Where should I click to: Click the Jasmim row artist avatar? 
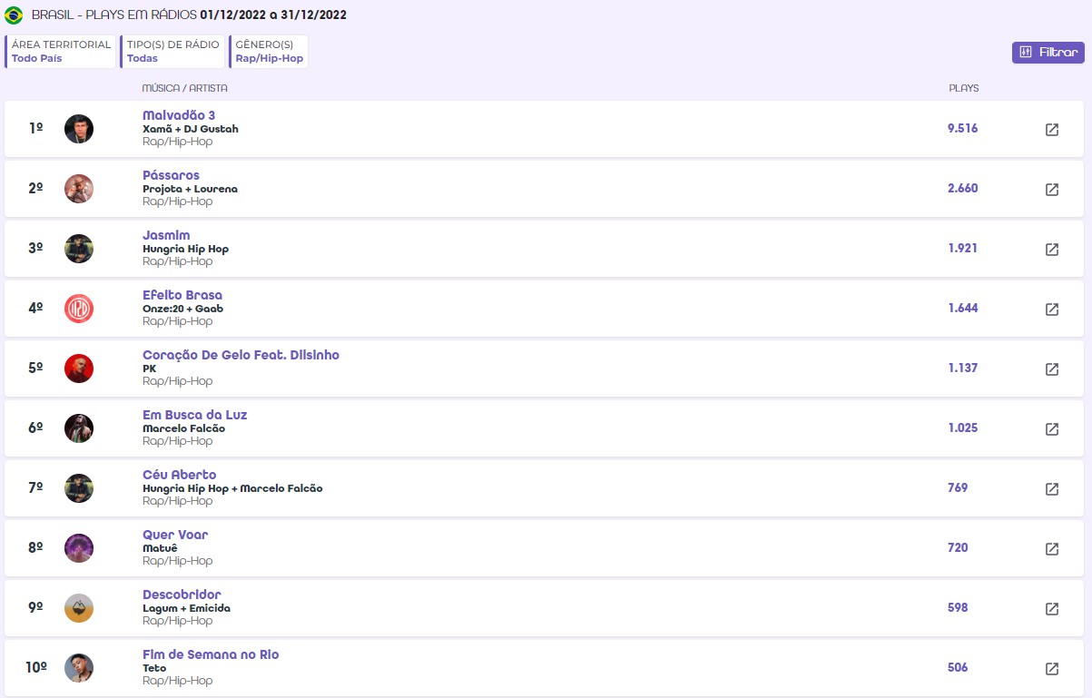click(x=79, y=249)
